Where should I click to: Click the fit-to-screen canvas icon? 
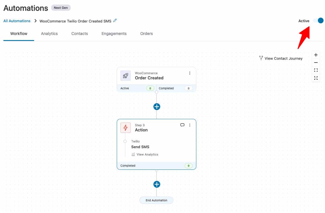[316, 70]
